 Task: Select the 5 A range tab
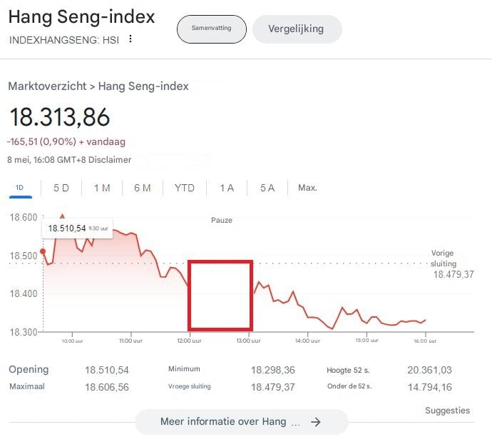click(267, 188)
